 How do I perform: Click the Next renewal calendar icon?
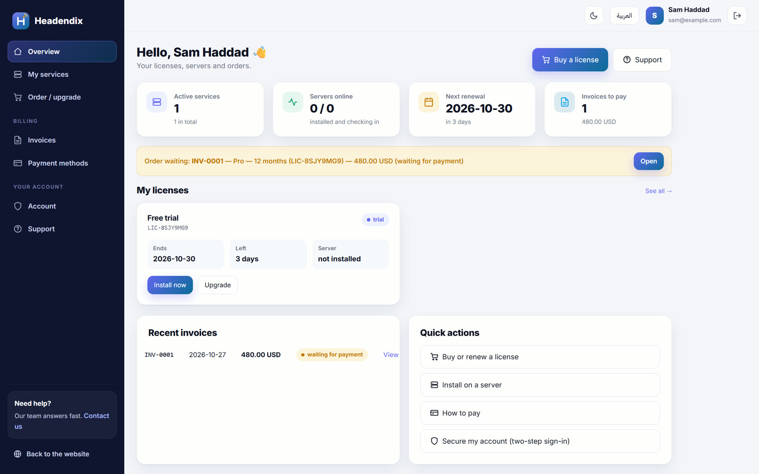tap(428, 102)
